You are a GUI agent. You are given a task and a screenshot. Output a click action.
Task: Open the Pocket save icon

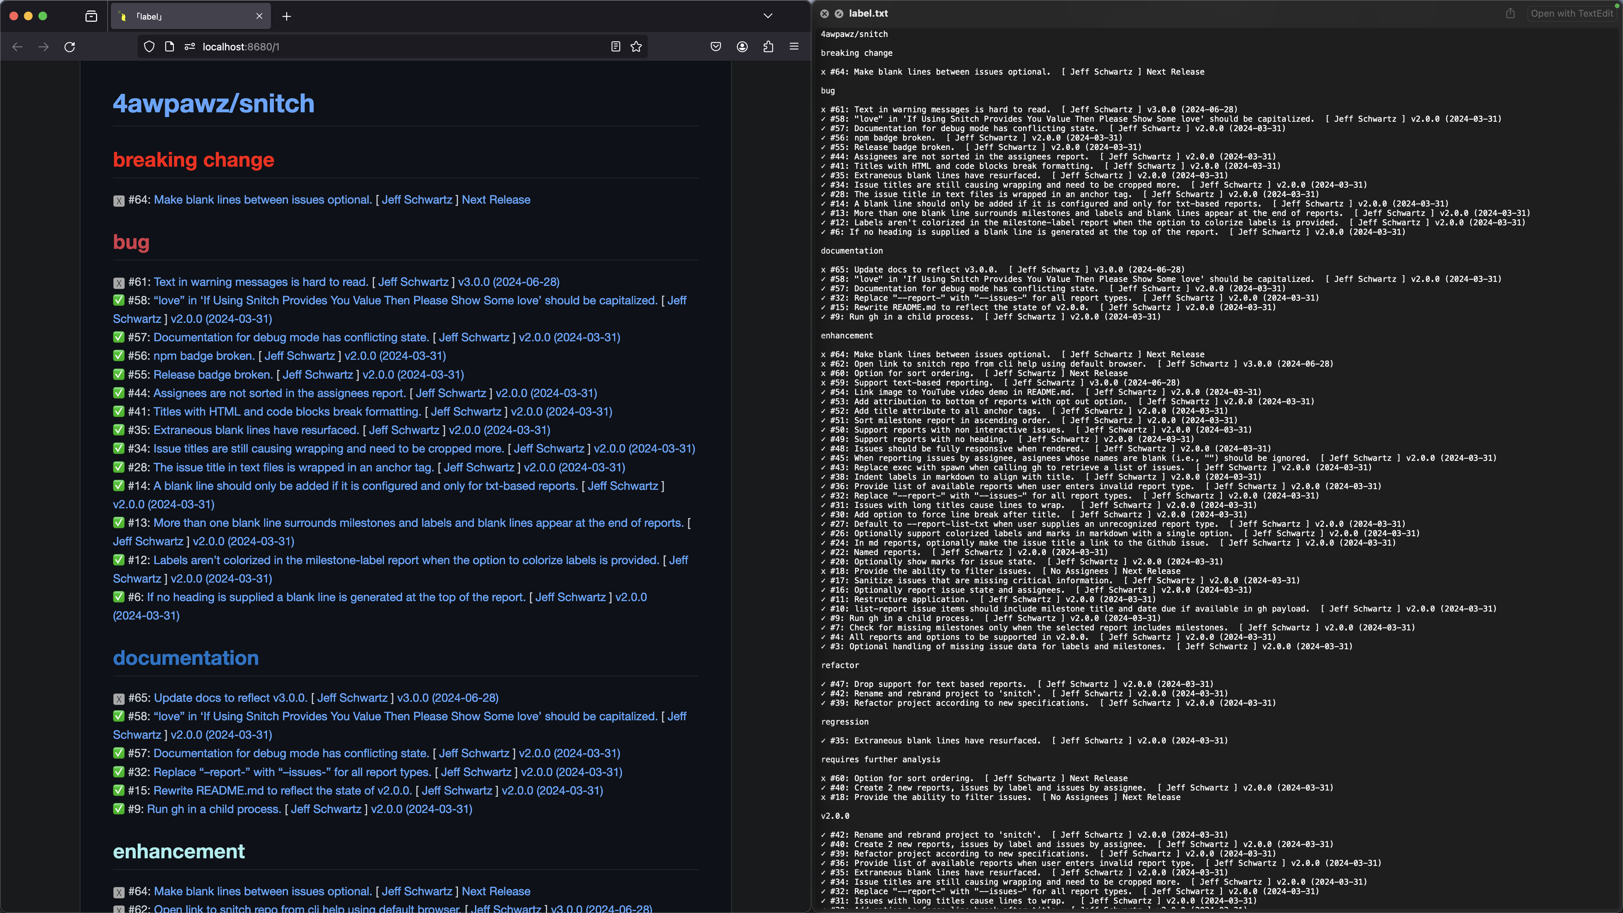tap(716, 47)
